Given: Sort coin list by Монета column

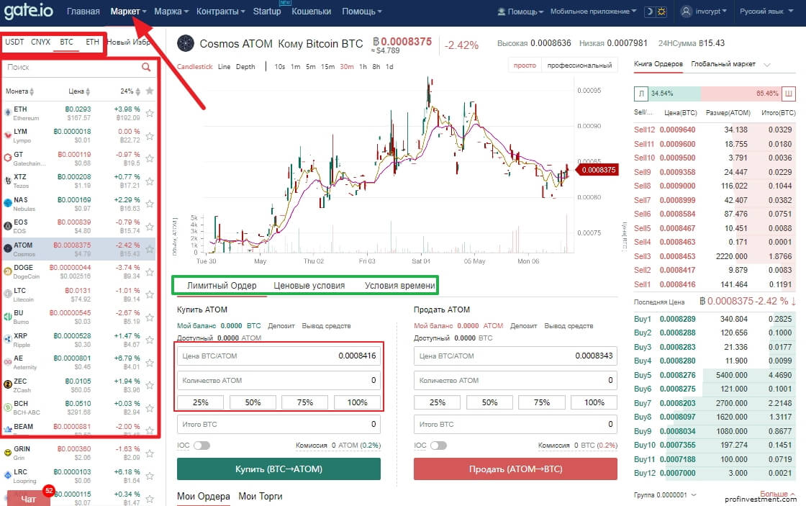Looking at the screenshot, I should [x=19, y=91].
